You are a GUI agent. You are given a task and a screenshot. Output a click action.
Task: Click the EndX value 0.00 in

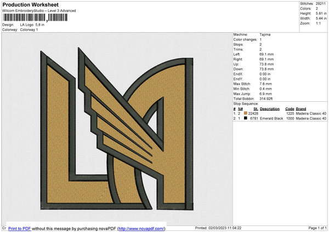(x=265, y=74)
